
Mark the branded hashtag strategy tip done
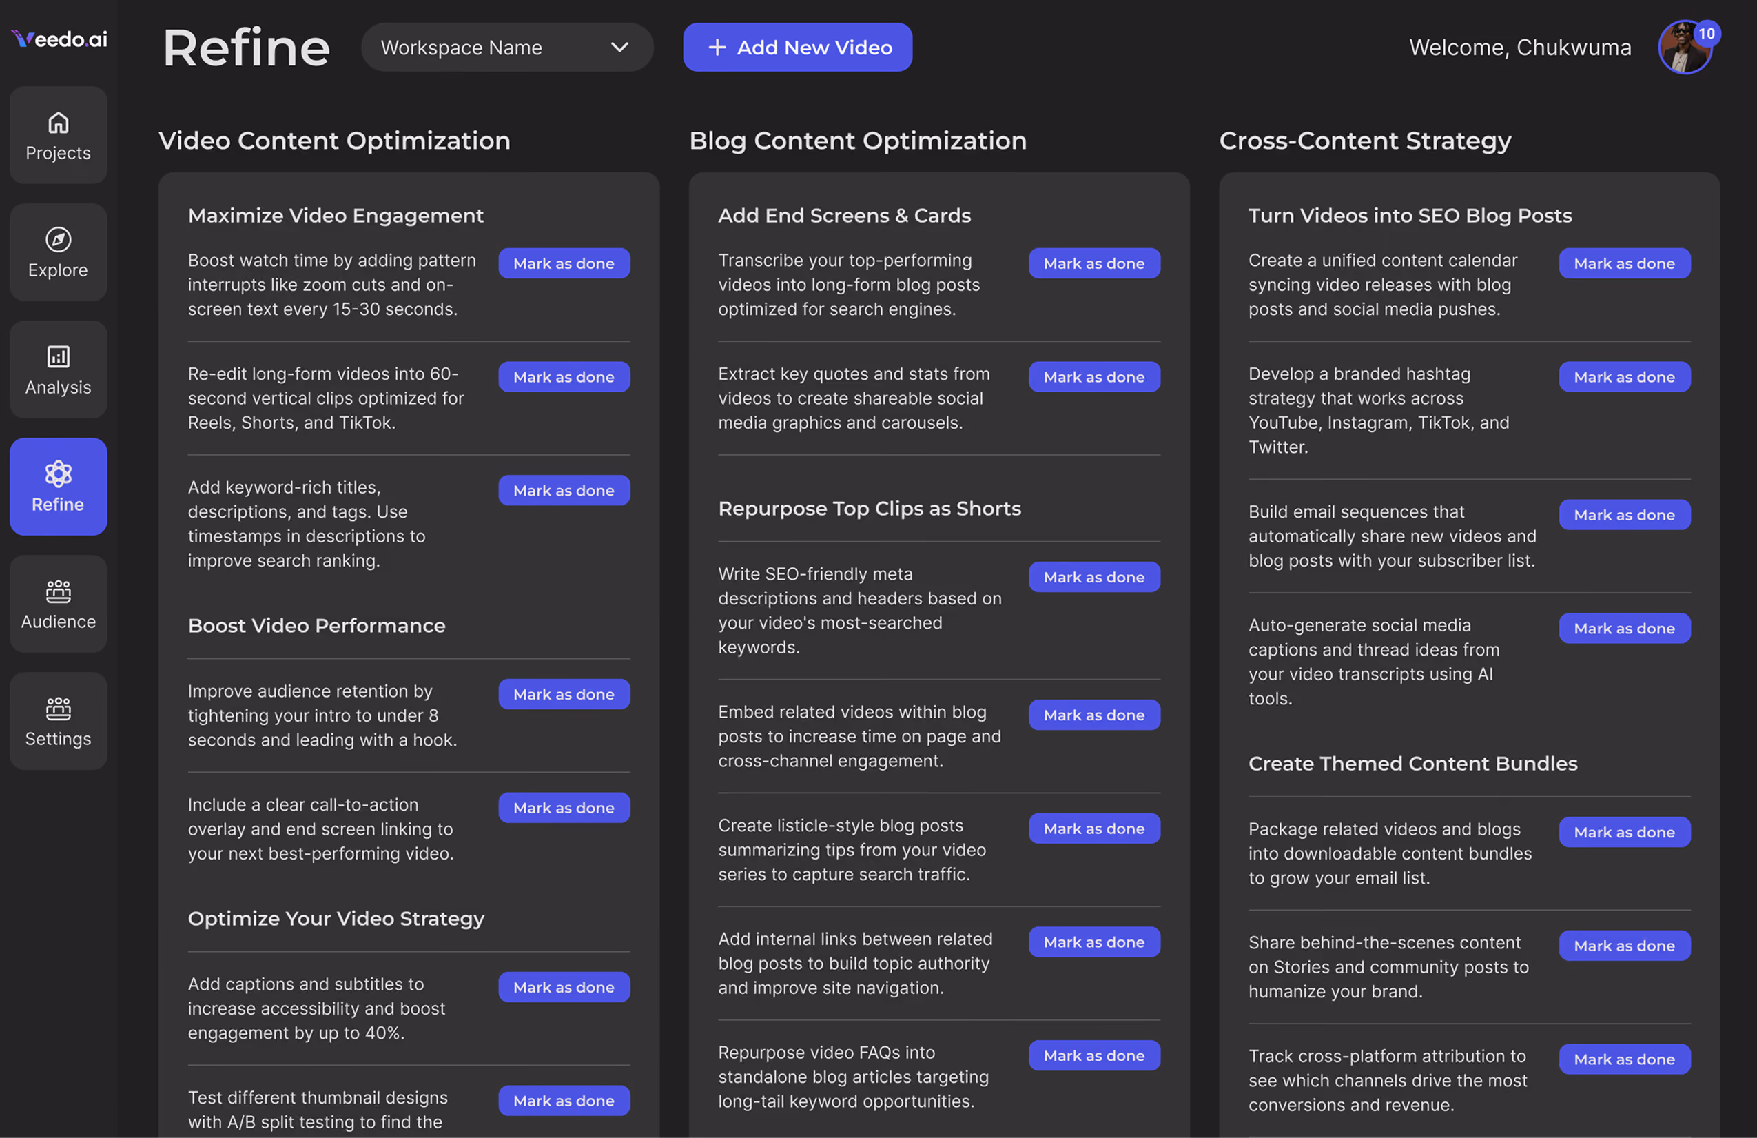(x=1624, y=376)
